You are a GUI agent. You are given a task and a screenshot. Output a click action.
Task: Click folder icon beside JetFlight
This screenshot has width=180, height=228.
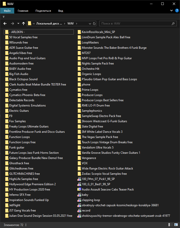[7, 205]
